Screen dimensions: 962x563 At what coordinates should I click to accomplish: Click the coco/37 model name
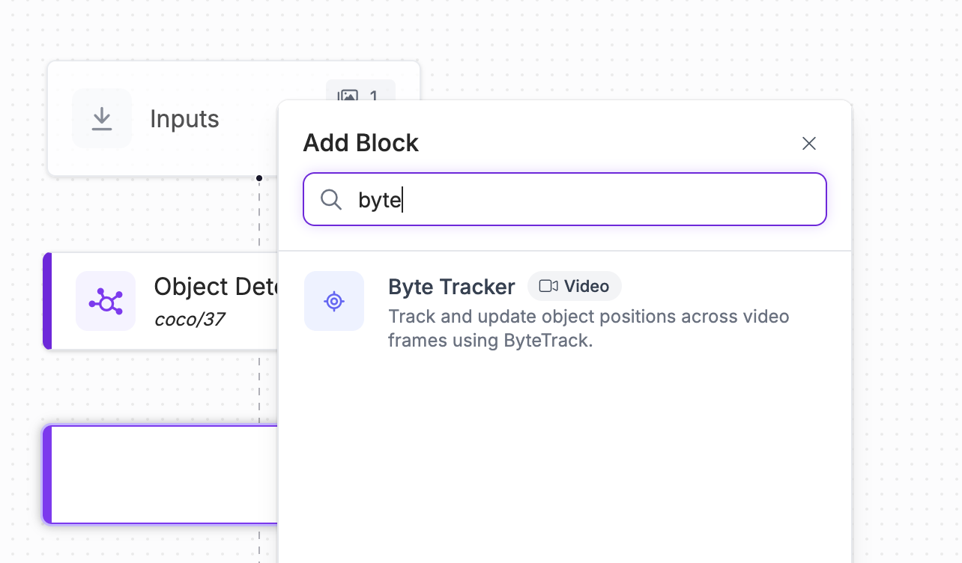click(189, 320)
